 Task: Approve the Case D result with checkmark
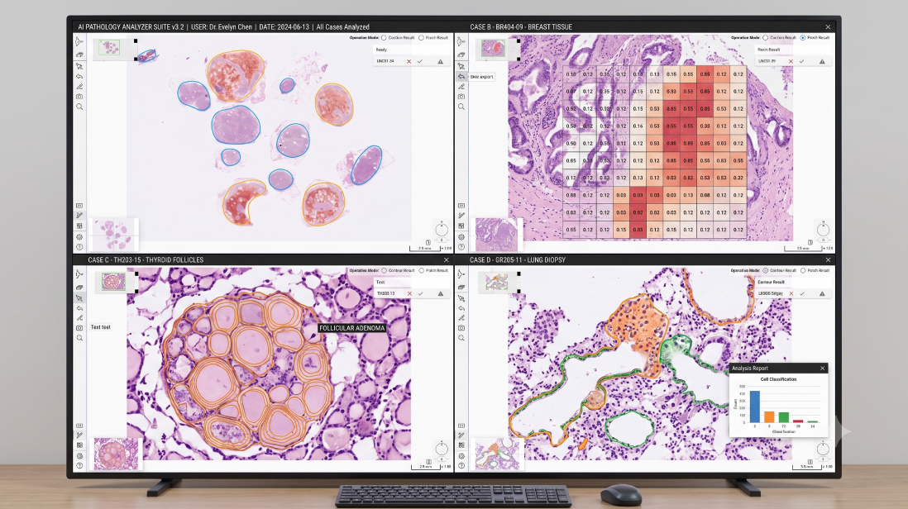[x=802, y=294]
